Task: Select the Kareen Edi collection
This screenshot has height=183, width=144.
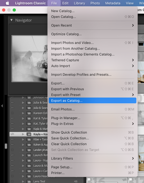Action: [40, 113]
